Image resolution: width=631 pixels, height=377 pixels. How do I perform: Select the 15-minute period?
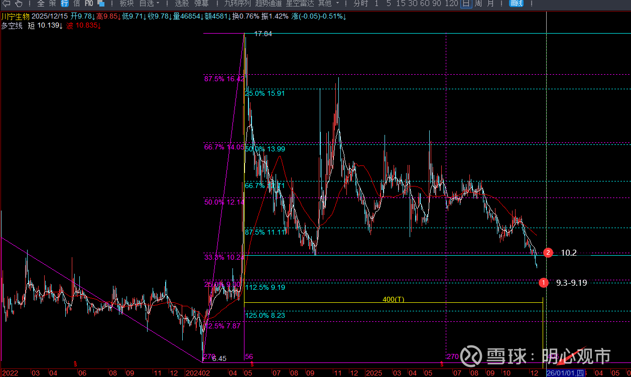401,4
